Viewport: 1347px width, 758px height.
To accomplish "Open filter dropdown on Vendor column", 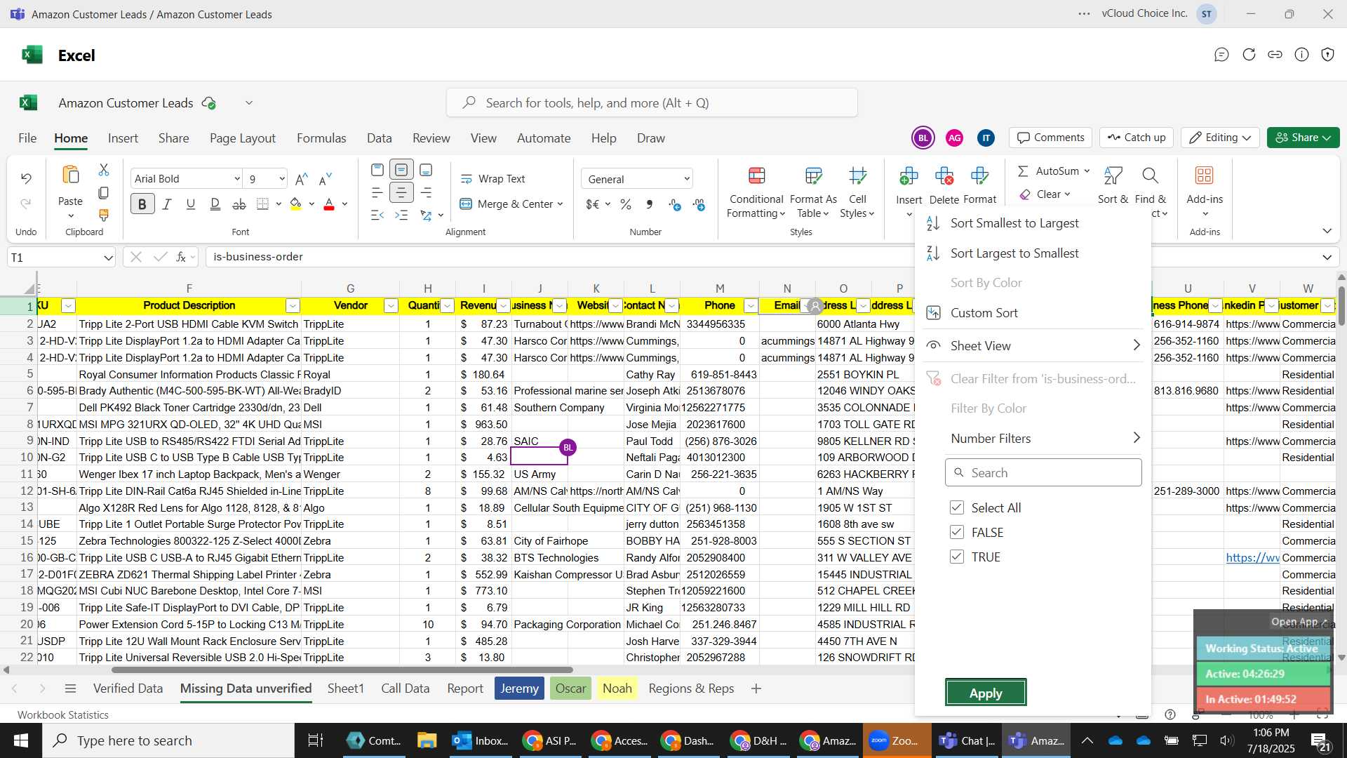I will point(391,306).
